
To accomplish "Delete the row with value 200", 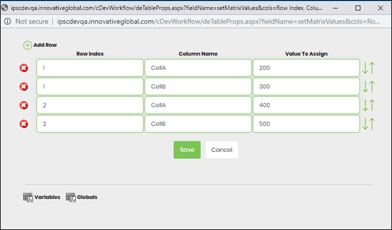I will 24,68.
